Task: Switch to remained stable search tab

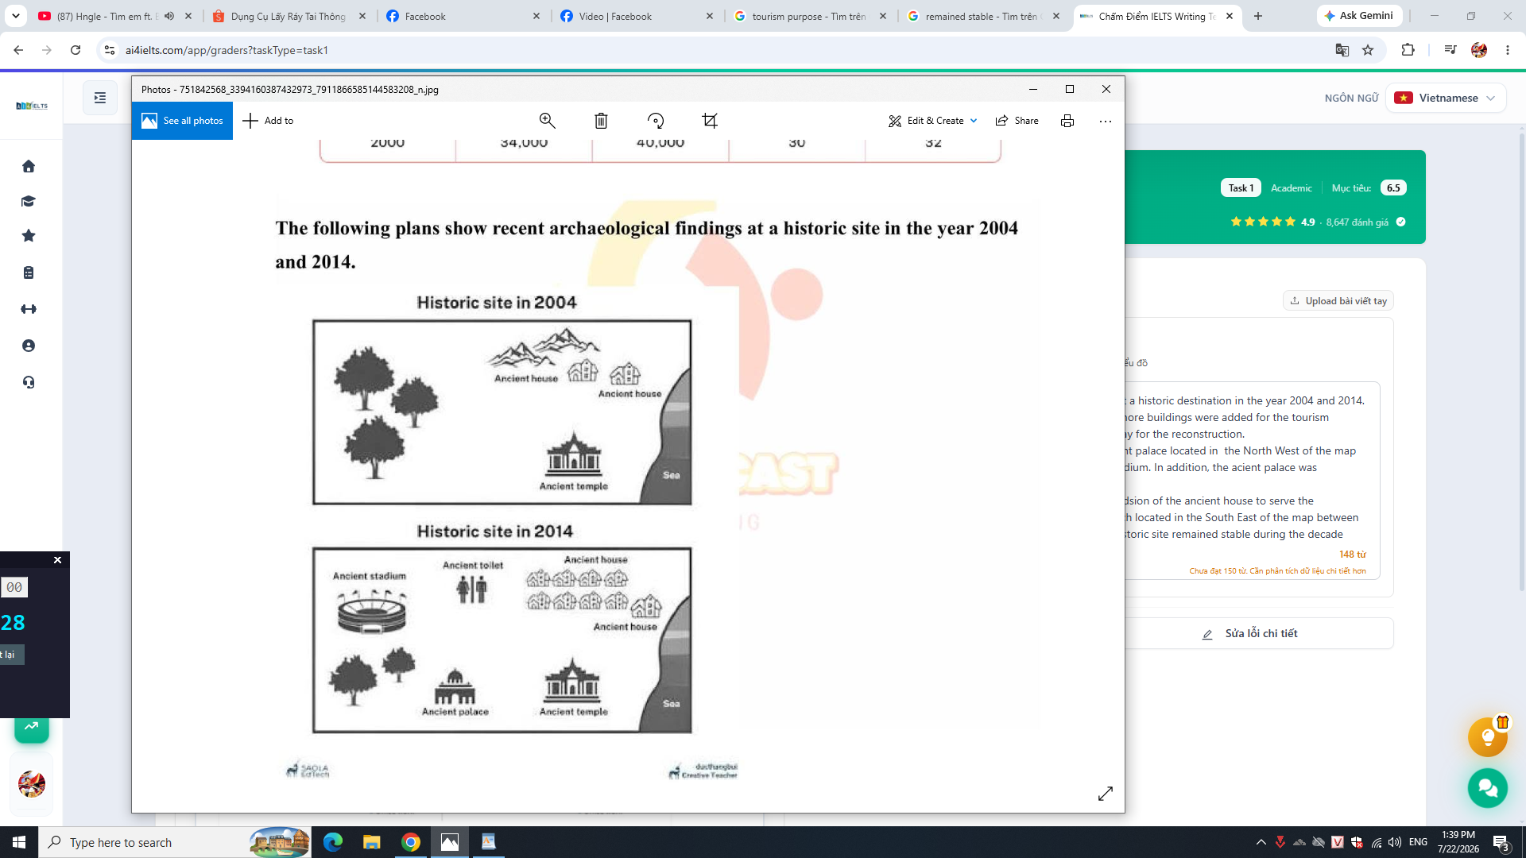Action: (986, 16)
